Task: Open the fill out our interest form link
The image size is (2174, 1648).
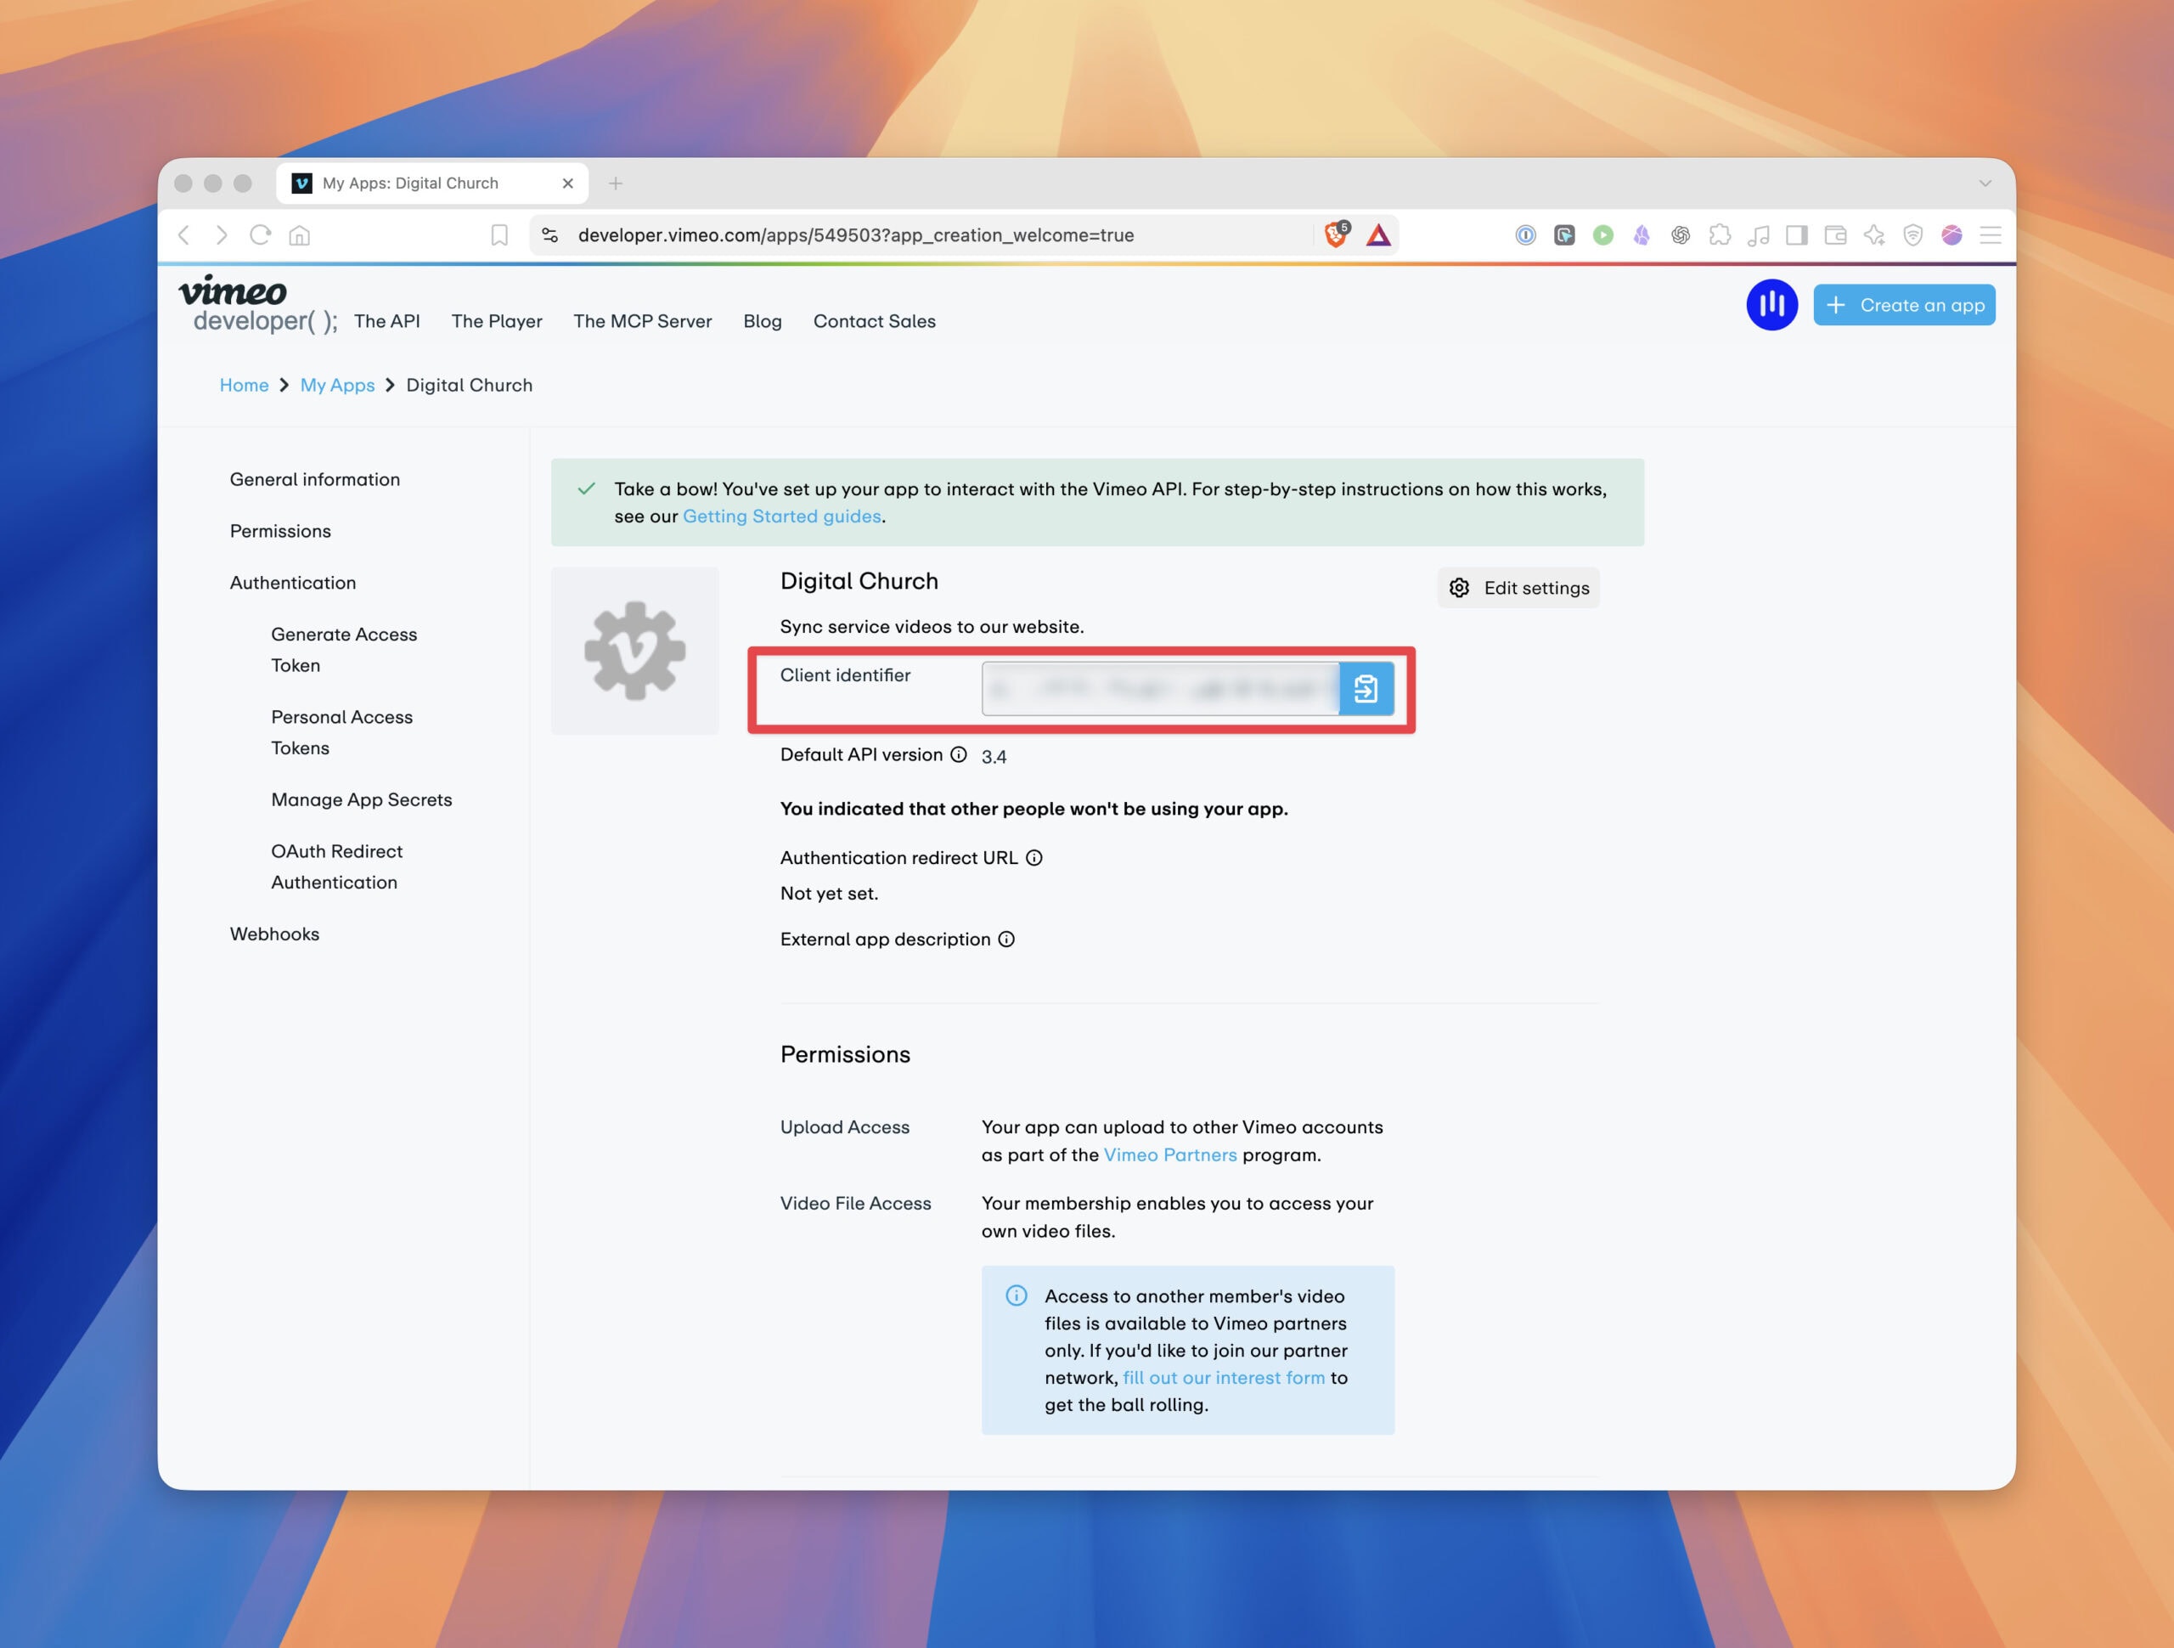Action: point(1224,1378)
